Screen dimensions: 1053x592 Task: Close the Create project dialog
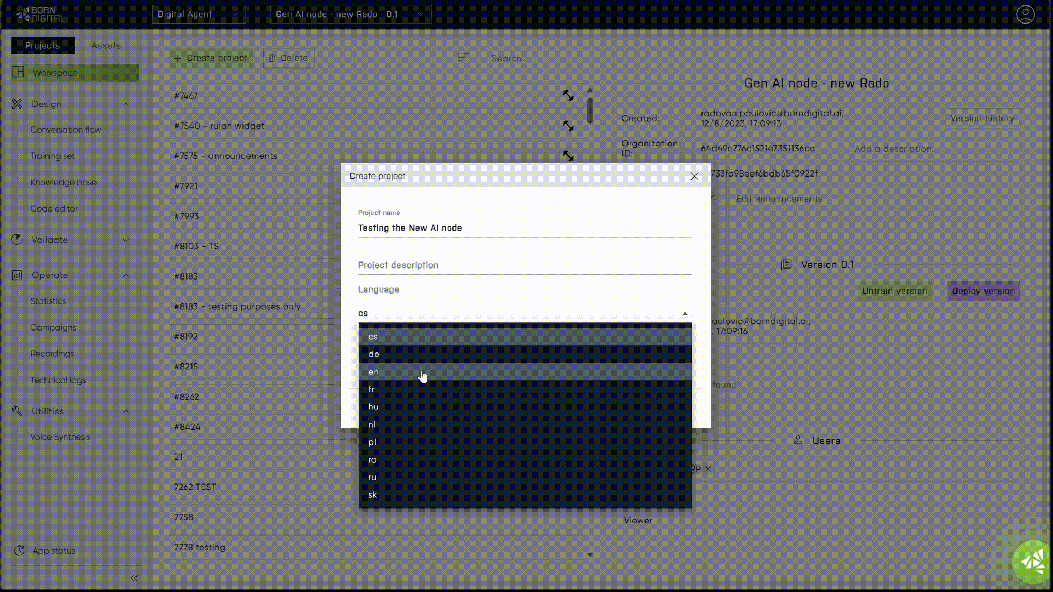click(x=694, y=176)
